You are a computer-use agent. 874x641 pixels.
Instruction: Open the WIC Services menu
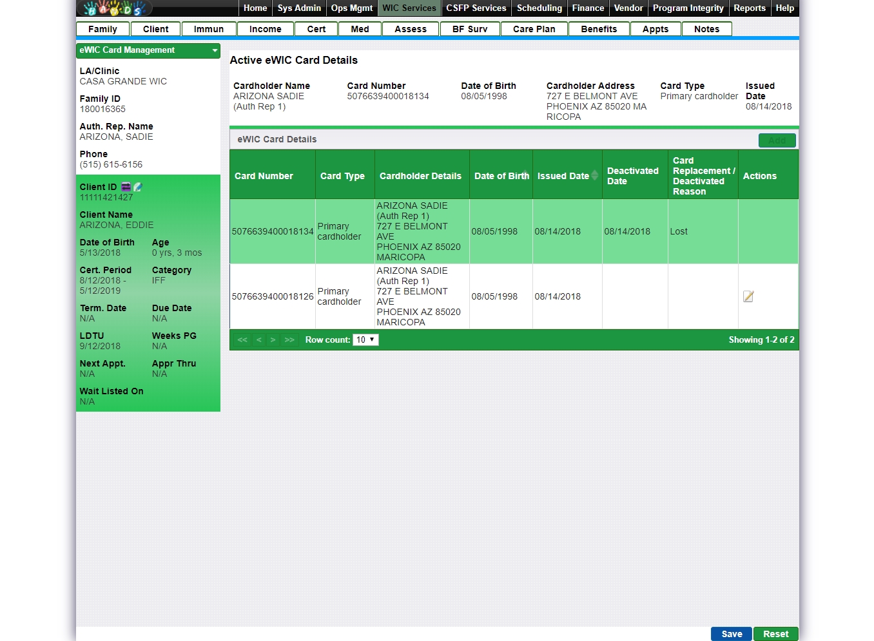pos(409,8)
